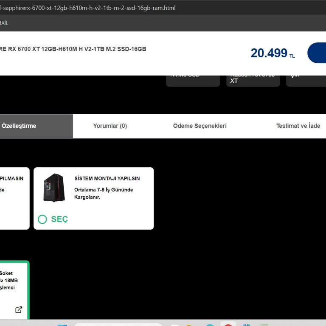Open the MAİL bookmark
This screenshot has width=326, height=326.
pos(4,23)
